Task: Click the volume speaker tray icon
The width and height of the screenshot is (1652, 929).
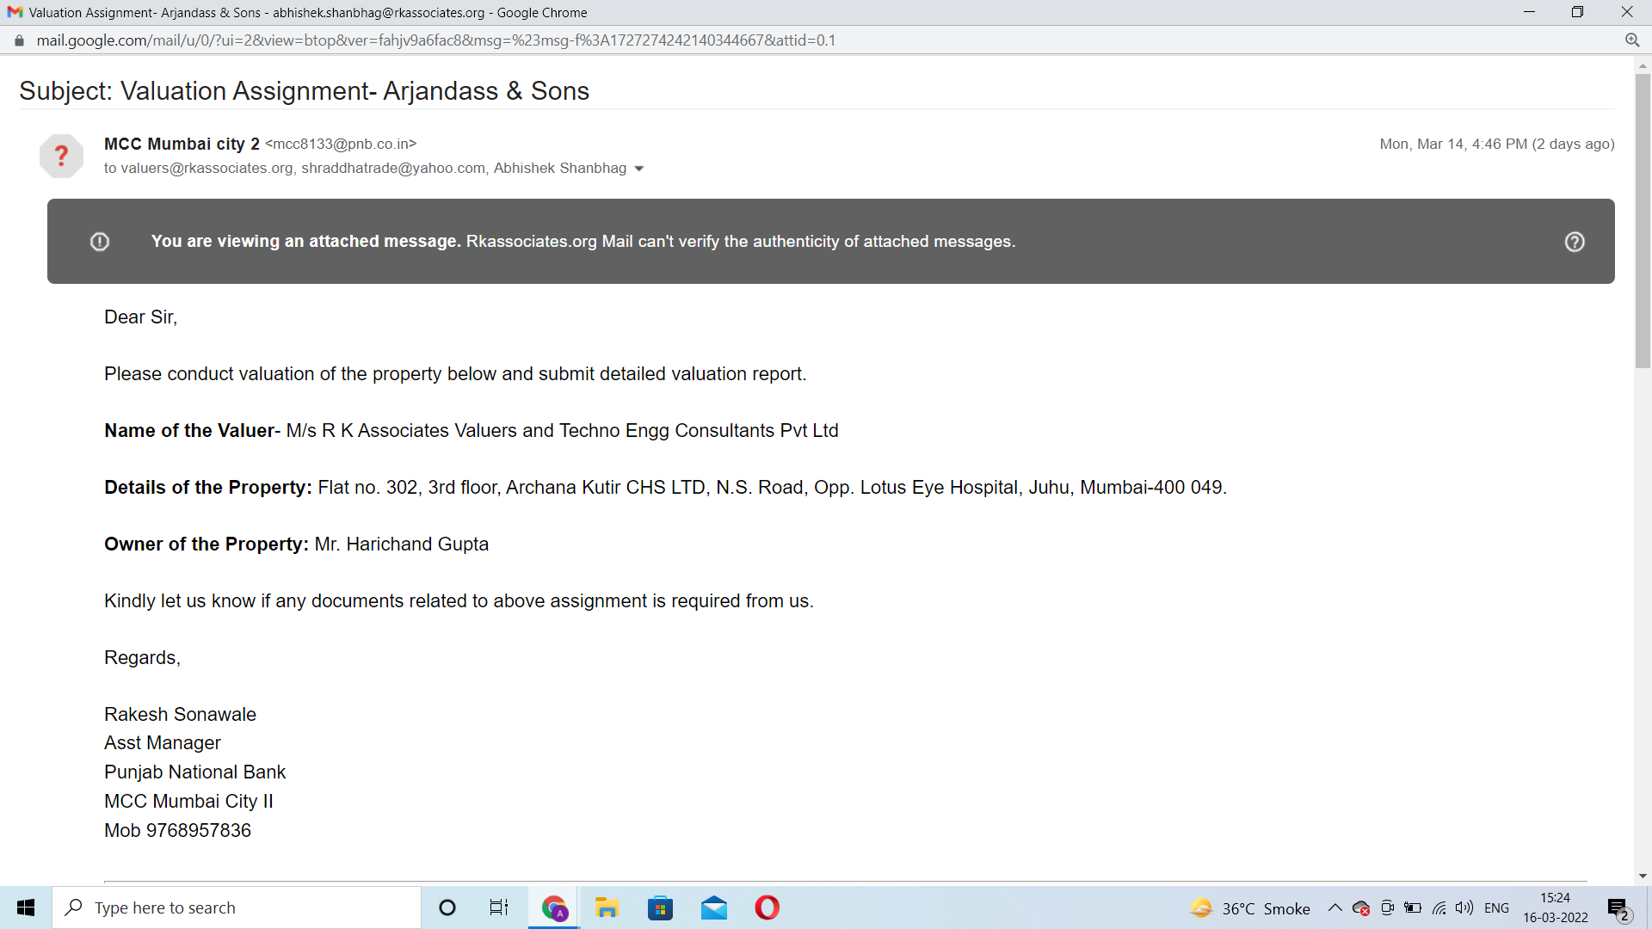Action: tap(1464, 907)
